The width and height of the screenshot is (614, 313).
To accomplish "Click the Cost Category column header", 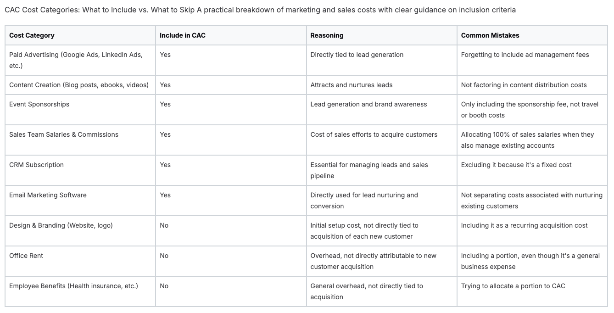I will click(x=80, y=35).
